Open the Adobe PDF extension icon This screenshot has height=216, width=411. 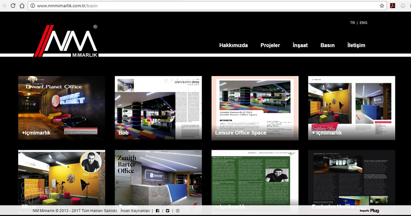point(393,6)
